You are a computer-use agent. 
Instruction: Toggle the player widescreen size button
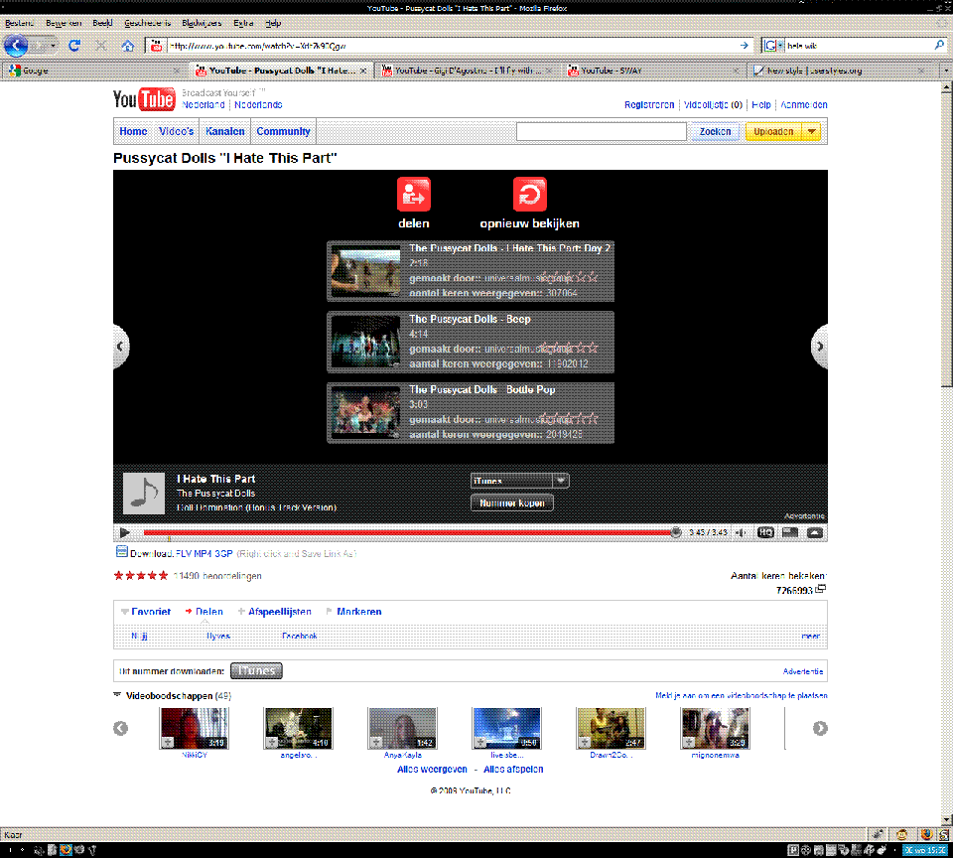tap(790, 532)
